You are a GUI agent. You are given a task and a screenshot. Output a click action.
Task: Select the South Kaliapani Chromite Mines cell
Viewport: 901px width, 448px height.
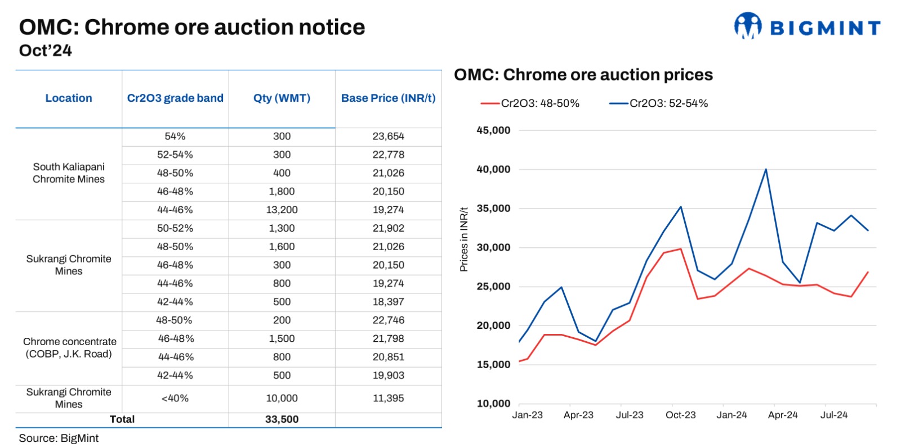point(69,173)
